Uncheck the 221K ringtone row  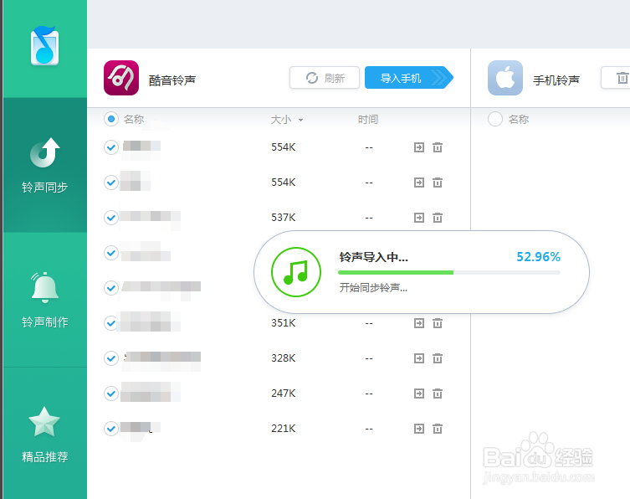[x=111, y=429]
